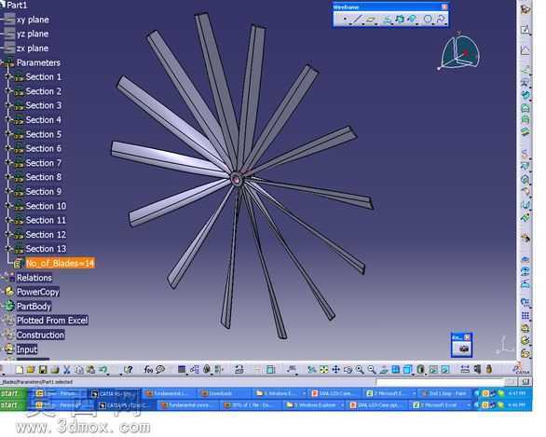Expand the Section 5 parameter set

click(7, 134)
